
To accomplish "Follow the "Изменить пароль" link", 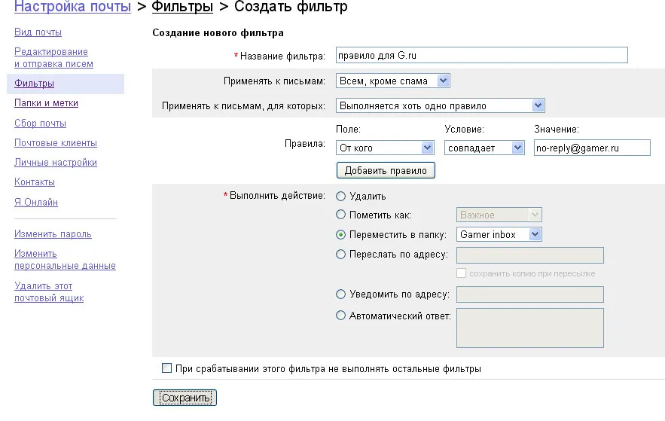I will tap(53, 234).
